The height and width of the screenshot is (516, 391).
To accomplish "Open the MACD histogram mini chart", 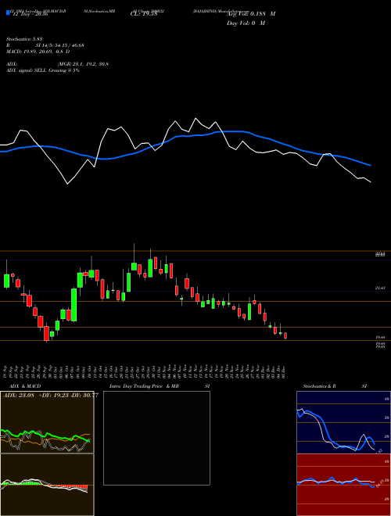I will (x=47, y=485).
